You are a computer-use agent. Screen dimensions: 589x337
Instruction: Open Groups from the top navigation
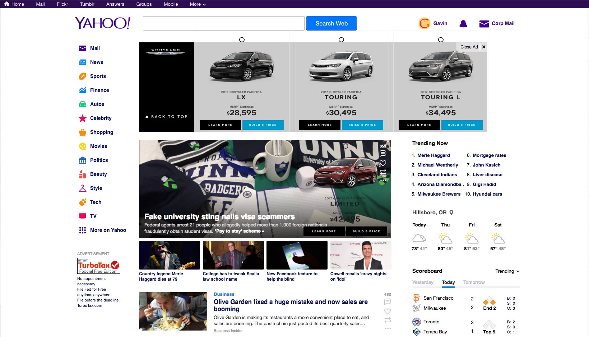click(144, 4)
